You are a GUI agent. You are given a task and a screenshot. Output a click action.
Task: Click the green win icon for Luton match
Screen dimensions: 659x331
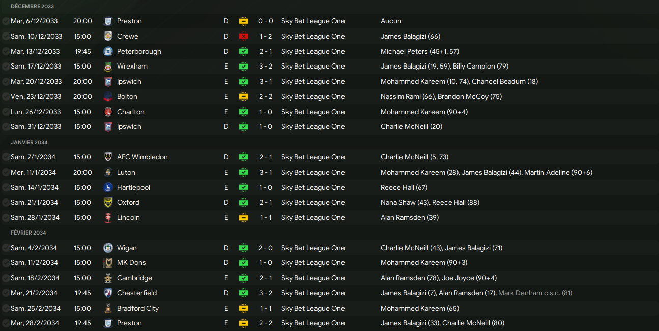(244, 172)
